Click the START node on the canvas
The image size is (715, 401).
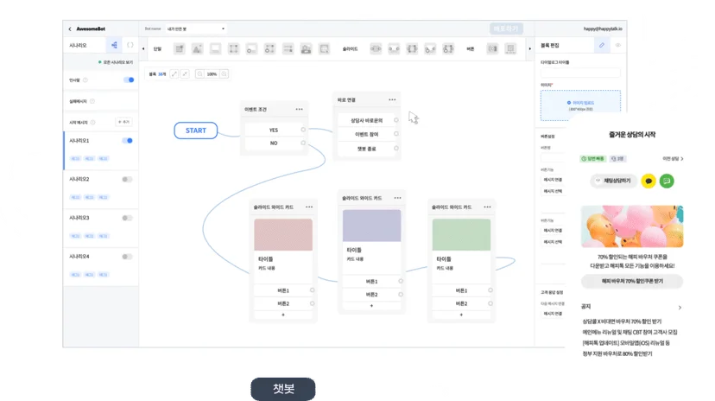tap(196, 130)
